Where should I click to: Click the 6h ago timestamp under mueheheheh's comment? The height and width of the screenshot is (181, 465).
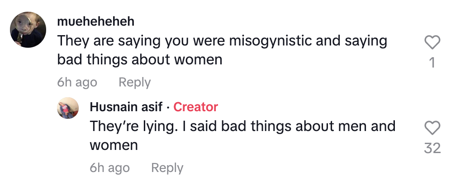coord(77,82)
